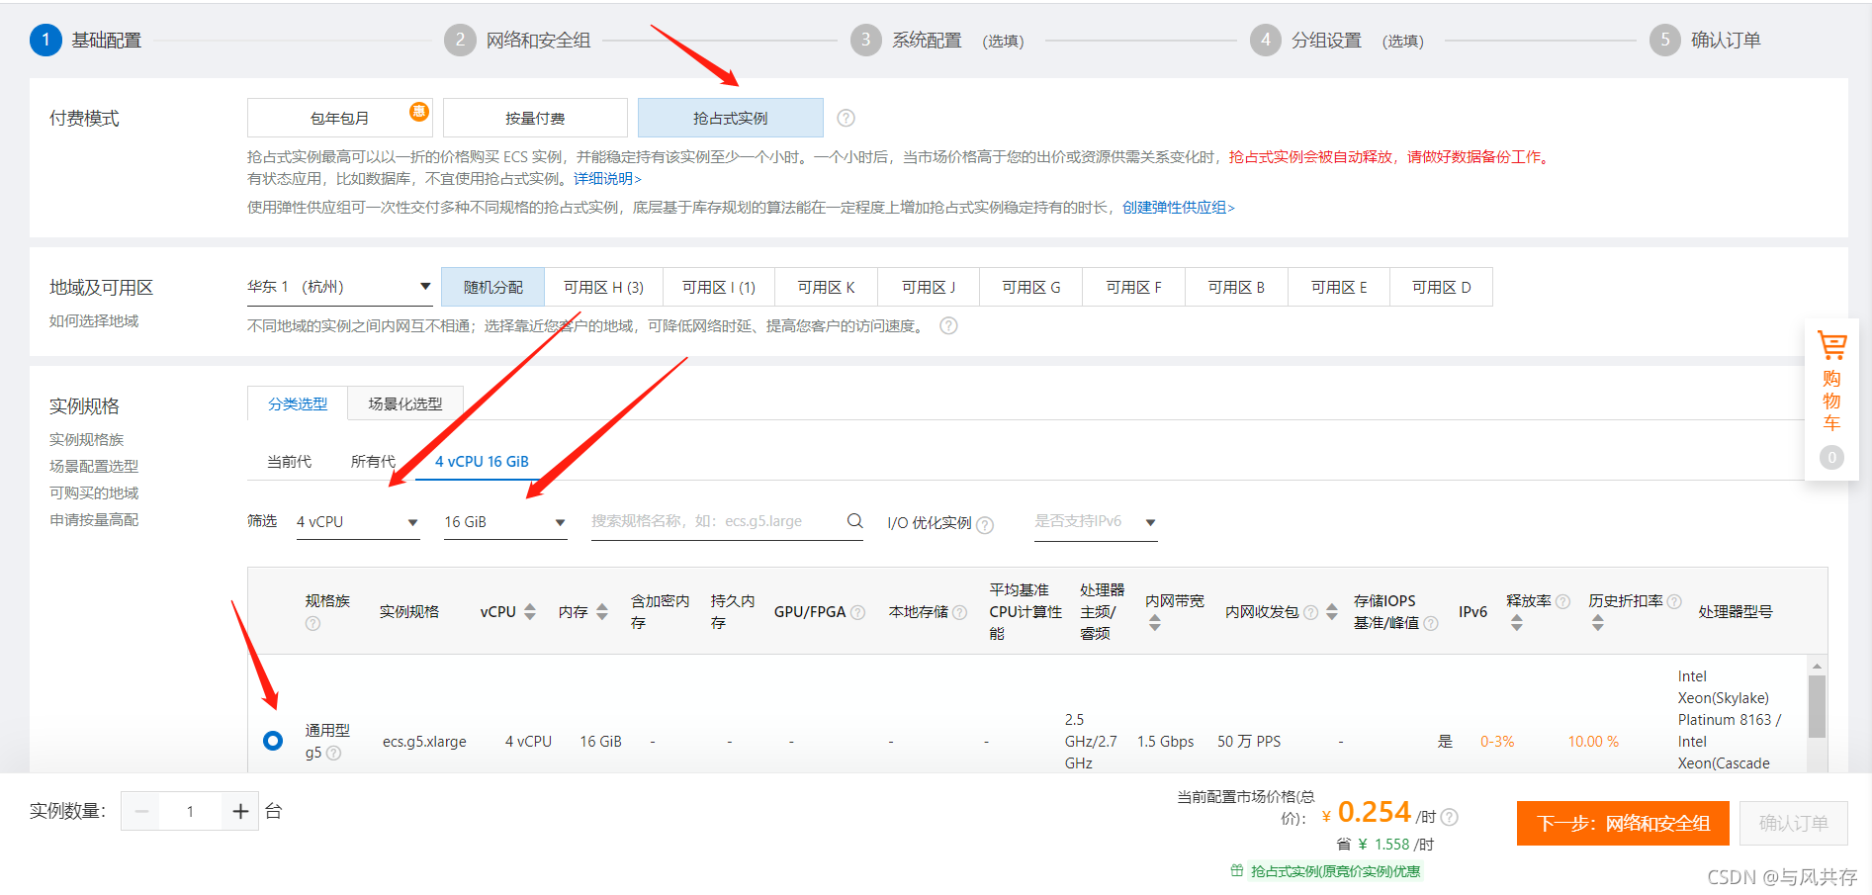Sort by 内网带宽 column arrows

[x=1155, y=623]
